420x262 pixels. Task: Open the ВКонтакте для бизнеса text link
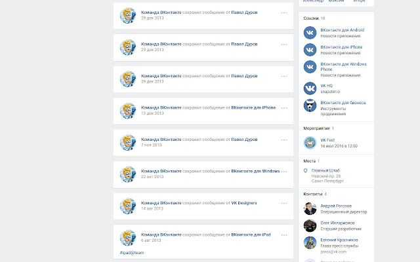343,103
